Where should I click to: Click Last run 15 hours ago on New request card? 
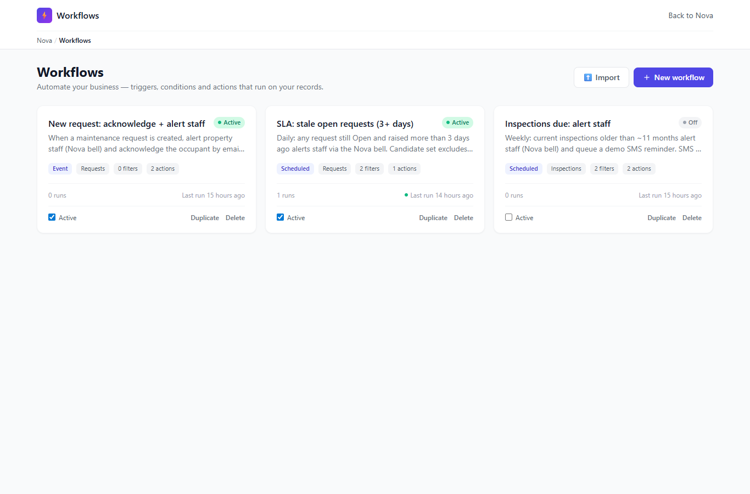coord(214,195)
